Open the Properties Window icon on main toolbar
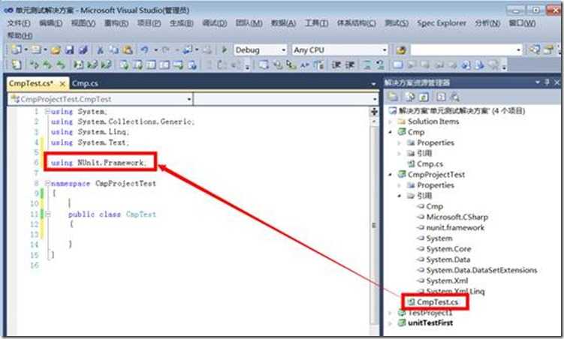Screen dimensions: 564x339 click(x=548, y=50)
